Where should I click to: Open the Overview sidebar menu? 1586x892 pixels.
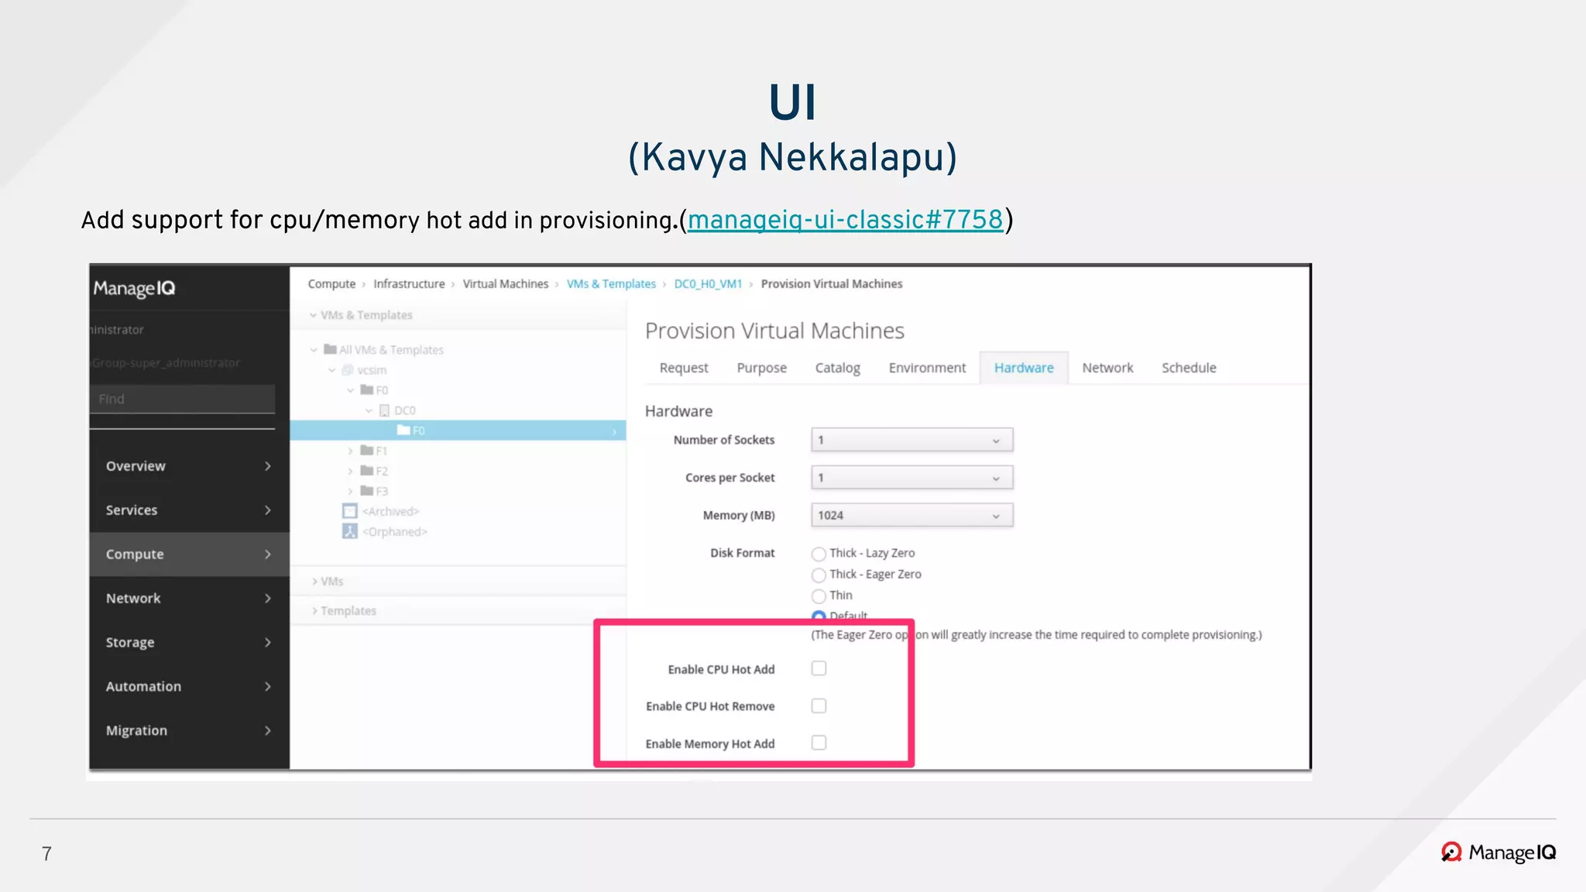pos(189,466)
